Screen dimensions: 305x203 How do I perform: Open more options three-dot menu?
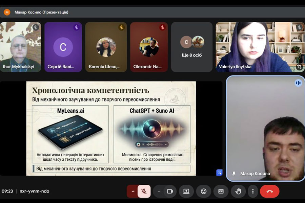pyautogui.click(x=253, y=191)
